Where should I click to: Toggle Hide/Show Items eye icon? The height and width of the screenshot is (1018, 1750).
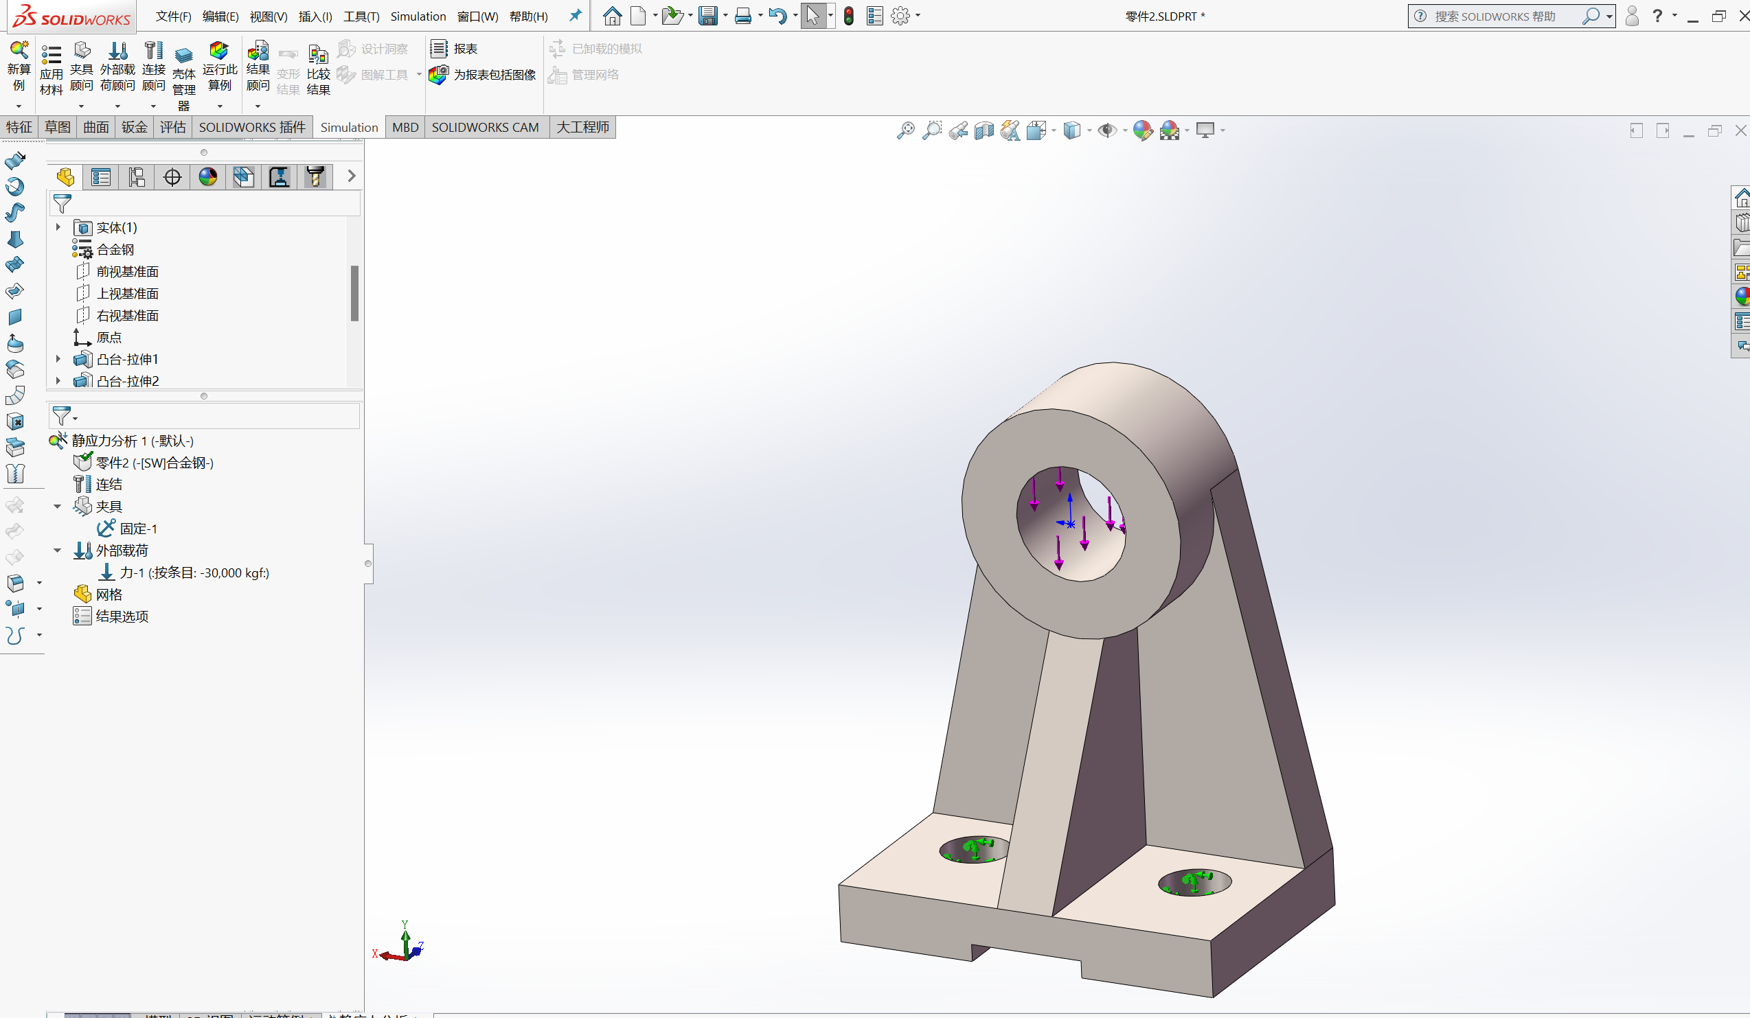tap(1107, 130)
